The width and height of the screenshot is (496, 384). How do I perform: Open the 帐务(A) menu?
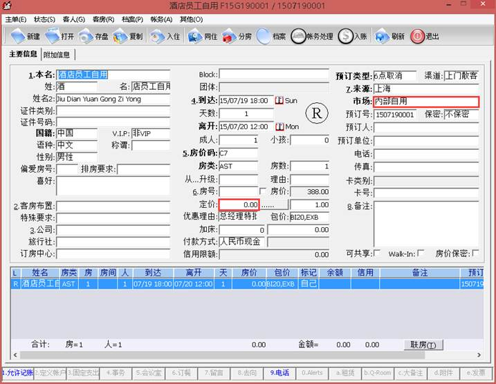click(x=161, y=19)
